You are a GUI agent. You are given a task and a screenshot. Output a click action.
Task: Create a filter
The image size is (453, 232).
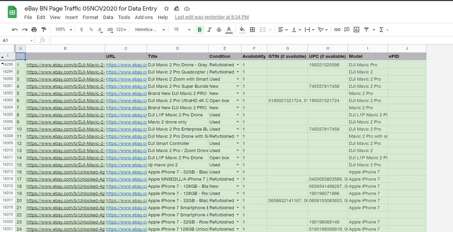pos(366,30)
